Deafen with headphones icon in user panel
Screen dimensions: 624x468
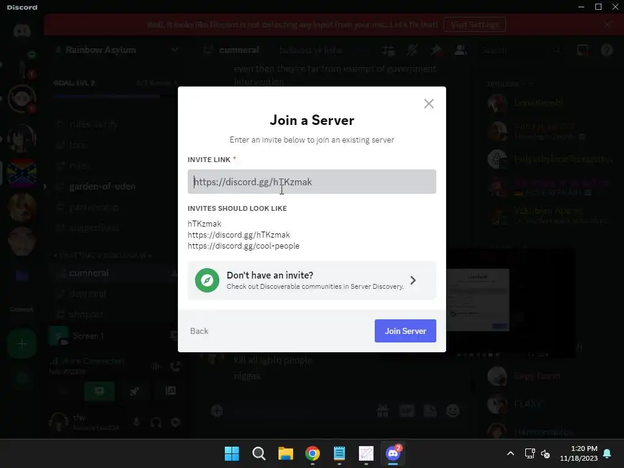(x=155, y=422)
